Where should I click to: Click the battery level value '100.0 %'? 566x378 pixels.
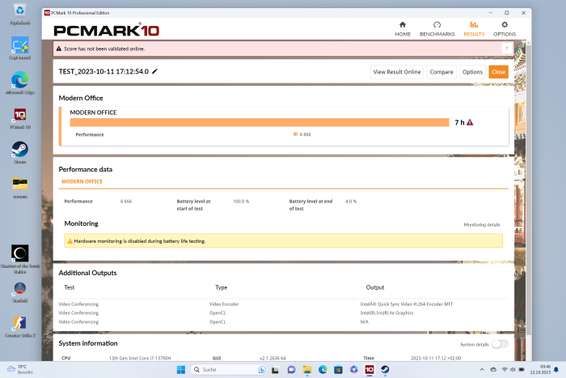[x=241, y=202]
